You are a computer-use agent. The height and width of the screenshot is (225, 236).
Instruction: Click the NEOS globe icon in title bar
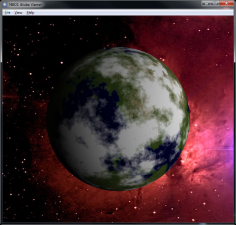(x=5, y=4)
